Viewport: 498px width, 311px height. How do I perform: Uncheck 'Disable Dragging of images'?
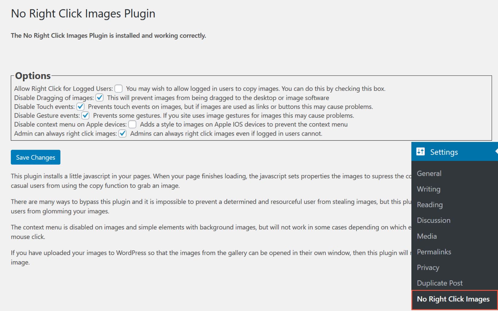(100, 98)
